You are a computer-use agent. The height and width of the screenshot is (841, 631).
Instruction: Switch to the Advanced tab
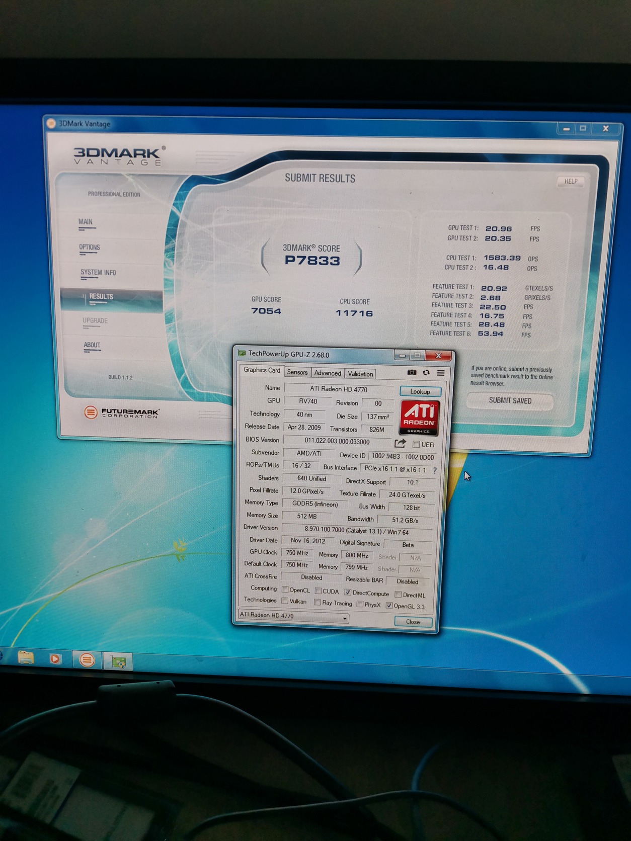point(328,373)
